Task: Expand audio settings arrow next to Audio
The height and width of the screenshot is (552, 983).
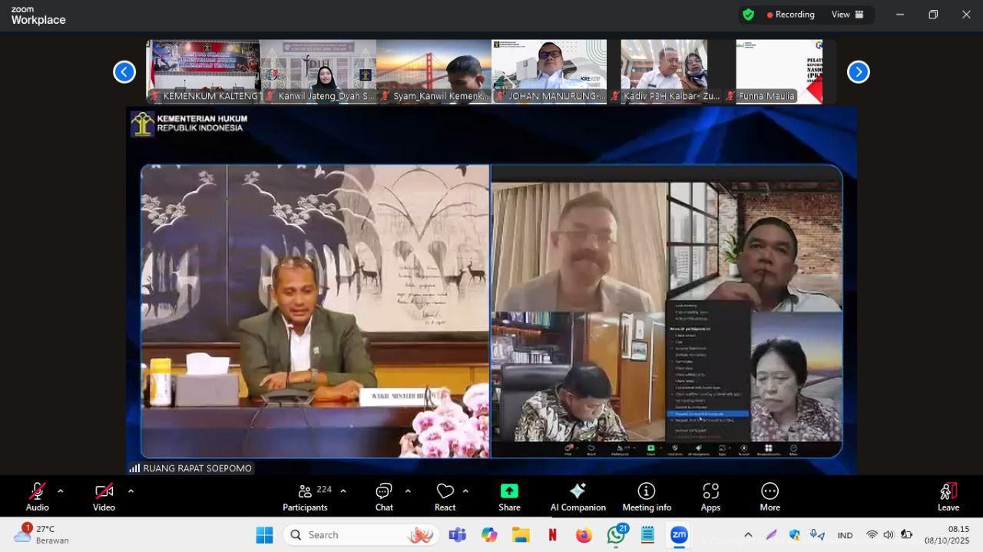Action: 61,491
